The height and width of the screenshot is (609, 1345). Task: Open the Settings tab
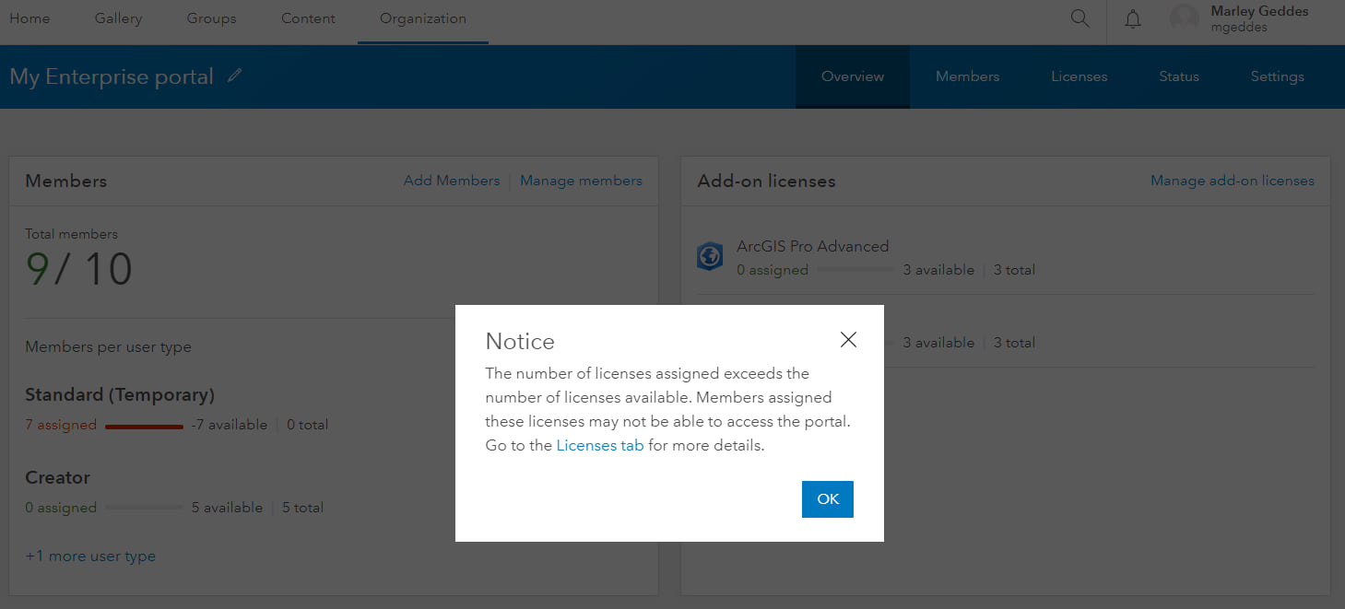1277,76
